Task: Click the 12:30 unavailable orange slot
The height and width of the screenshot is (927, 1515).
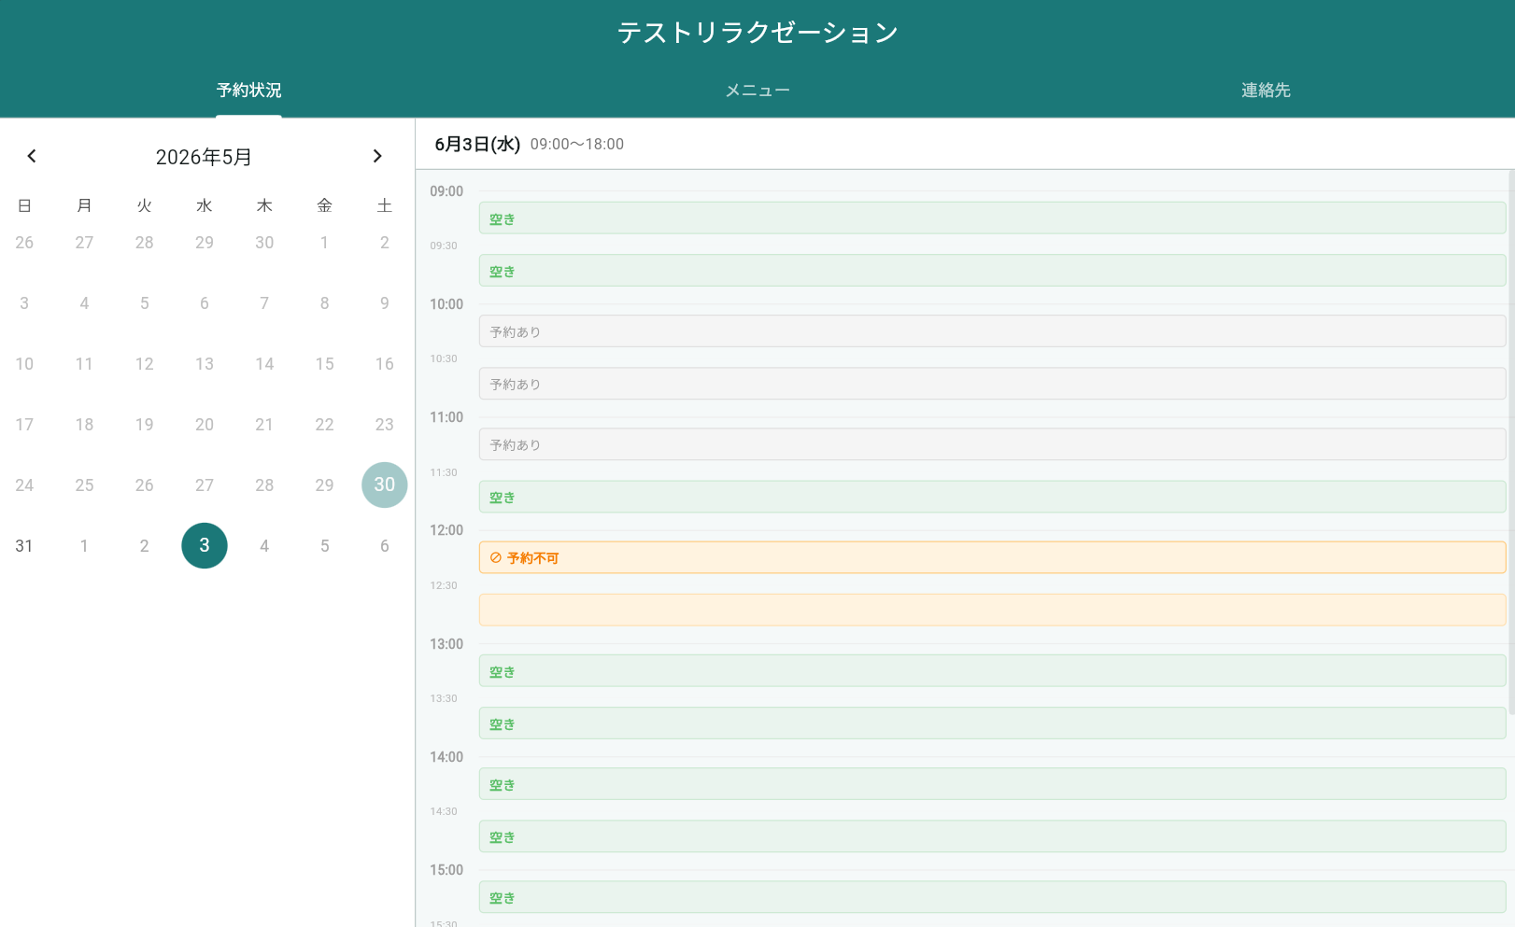Action: tap(992, 610)
